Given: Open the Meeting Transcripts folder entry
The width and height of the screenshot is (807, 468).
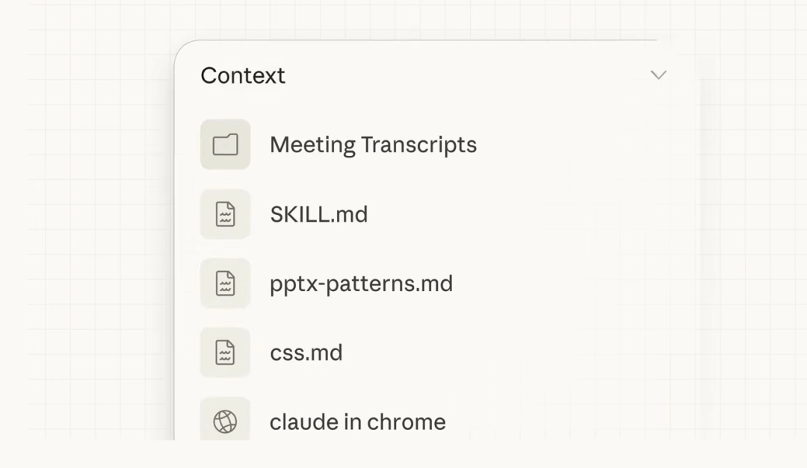Looking at the screenshot, I should [x=373, y=144].
